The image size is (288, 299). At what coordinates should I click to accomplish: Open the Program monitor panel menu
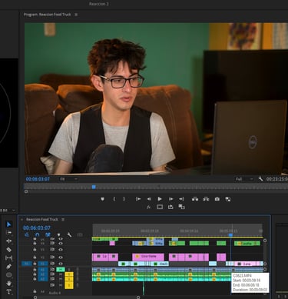tap(76, 15)
